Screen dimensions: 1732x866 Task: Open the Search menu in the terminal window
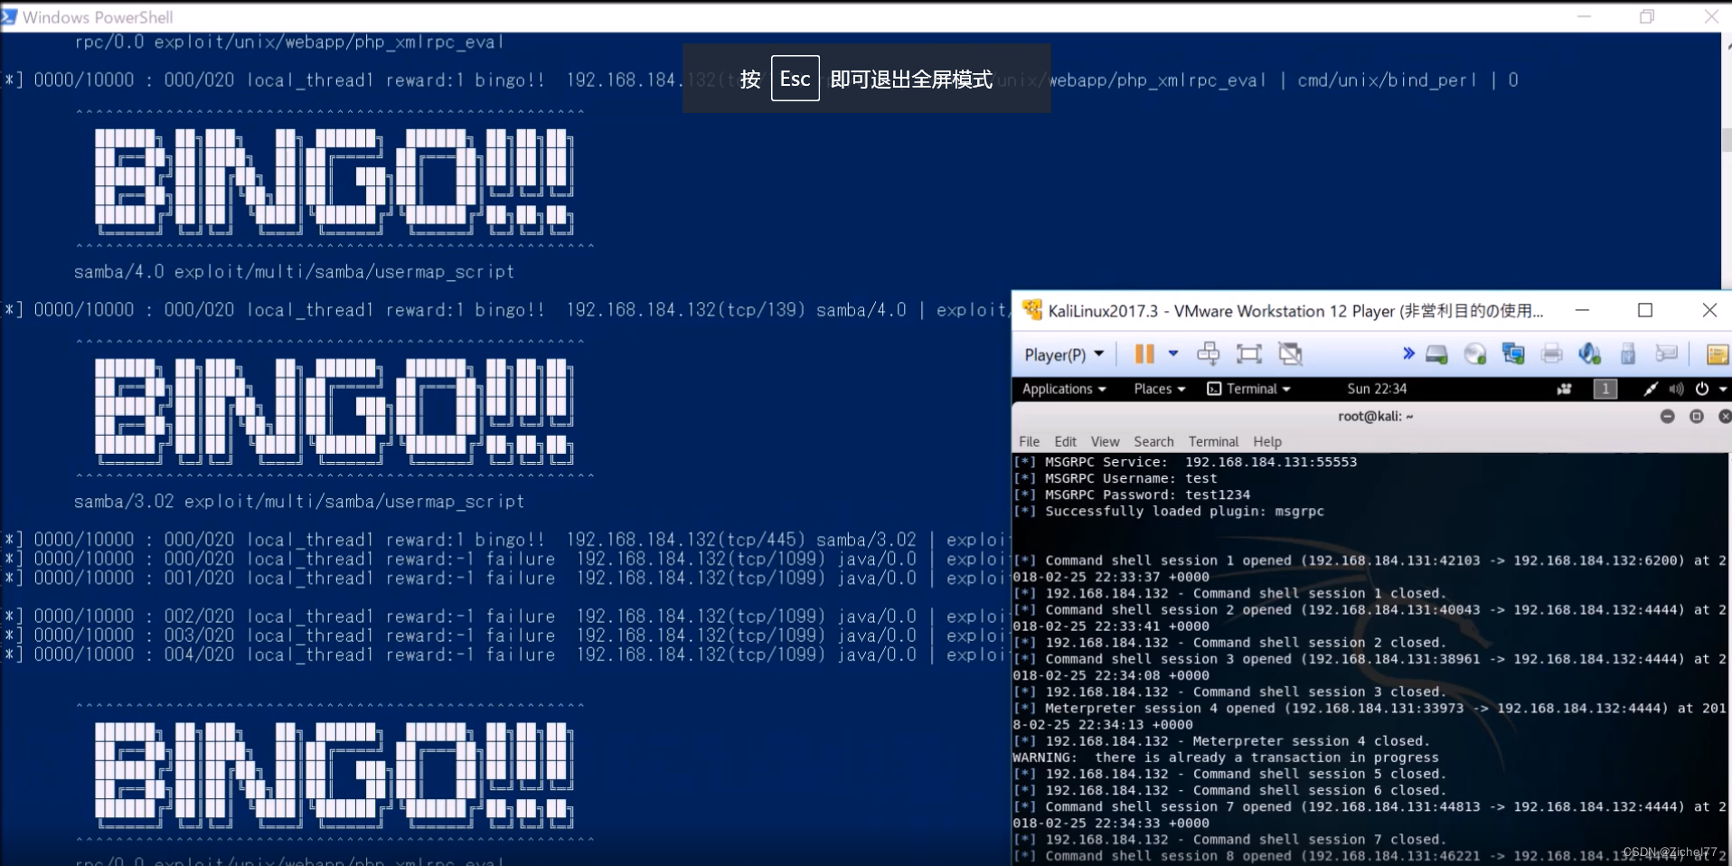(1153, 441)
